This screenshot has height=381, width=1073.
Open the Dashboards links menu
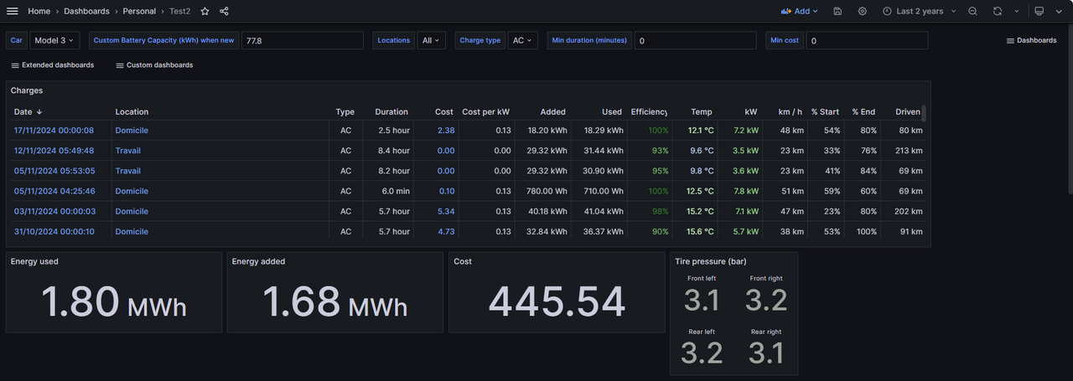pos(1031,40)
